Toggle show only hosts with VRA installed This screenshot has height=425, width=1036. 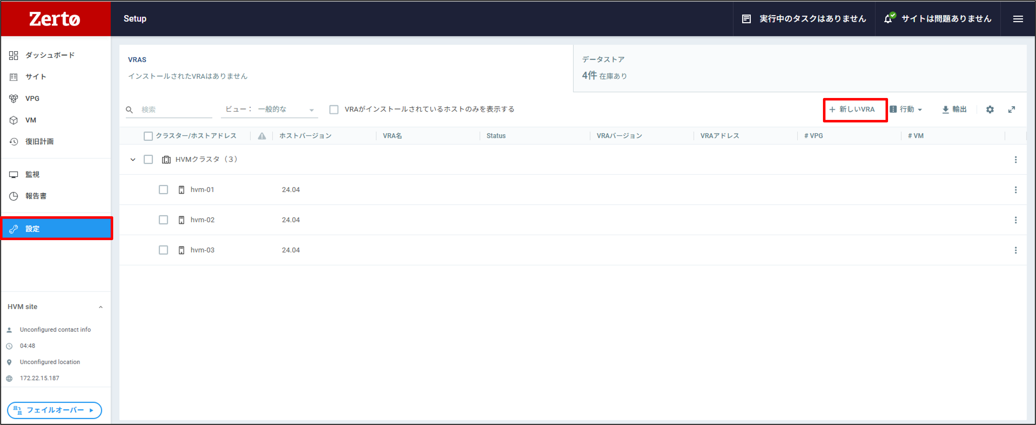point(334,110)
